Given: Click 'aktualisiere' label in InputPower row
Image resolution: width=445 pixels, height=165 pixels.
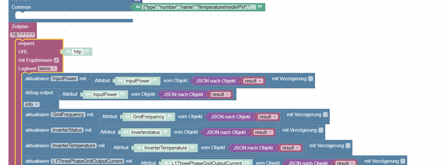Looking at the screenshot, I should 37,79.
